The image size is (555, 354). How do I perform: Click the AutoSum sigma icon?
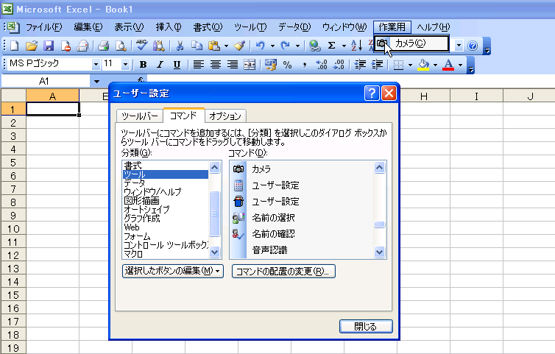(332, 46)
